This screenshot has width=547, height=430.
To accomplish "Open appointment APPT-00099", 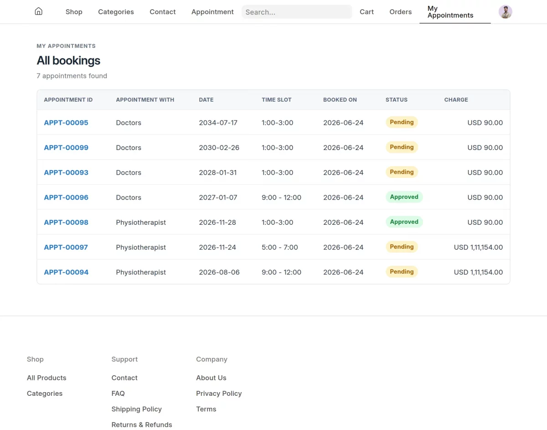I will pyautogui.click(x=66, y=148).
